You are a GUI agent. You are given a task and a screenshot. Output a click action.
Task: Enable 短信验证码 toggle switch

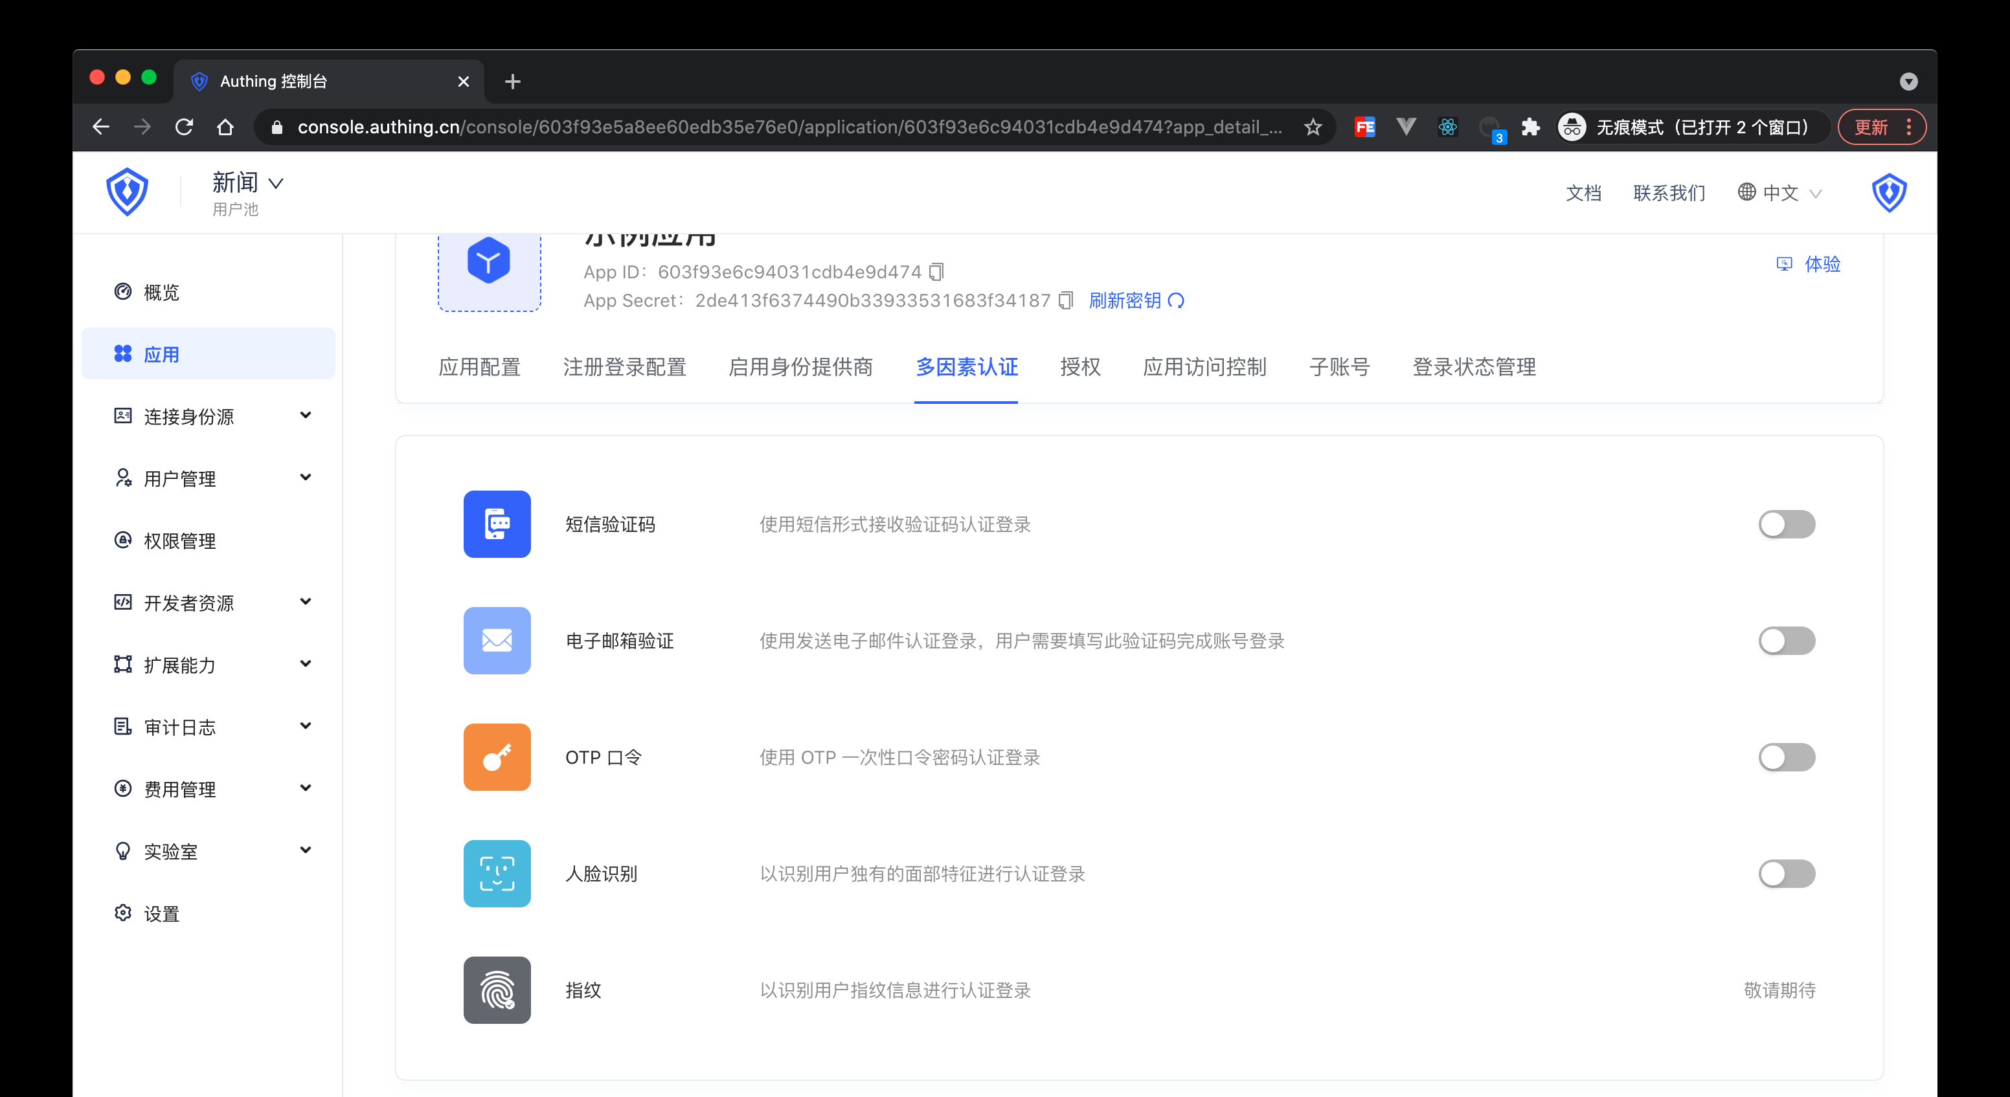1787,524
